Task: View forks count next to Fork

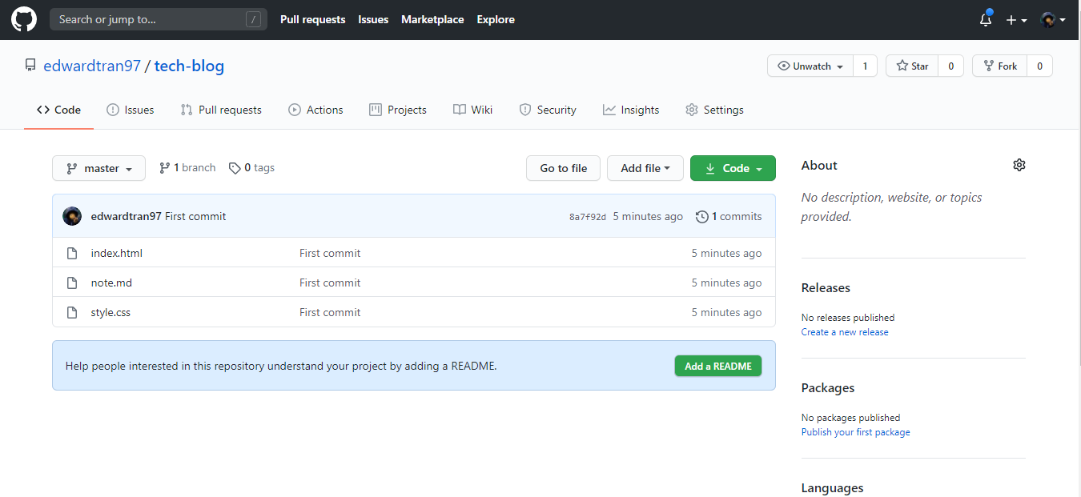Action: tap(1039, 66)
